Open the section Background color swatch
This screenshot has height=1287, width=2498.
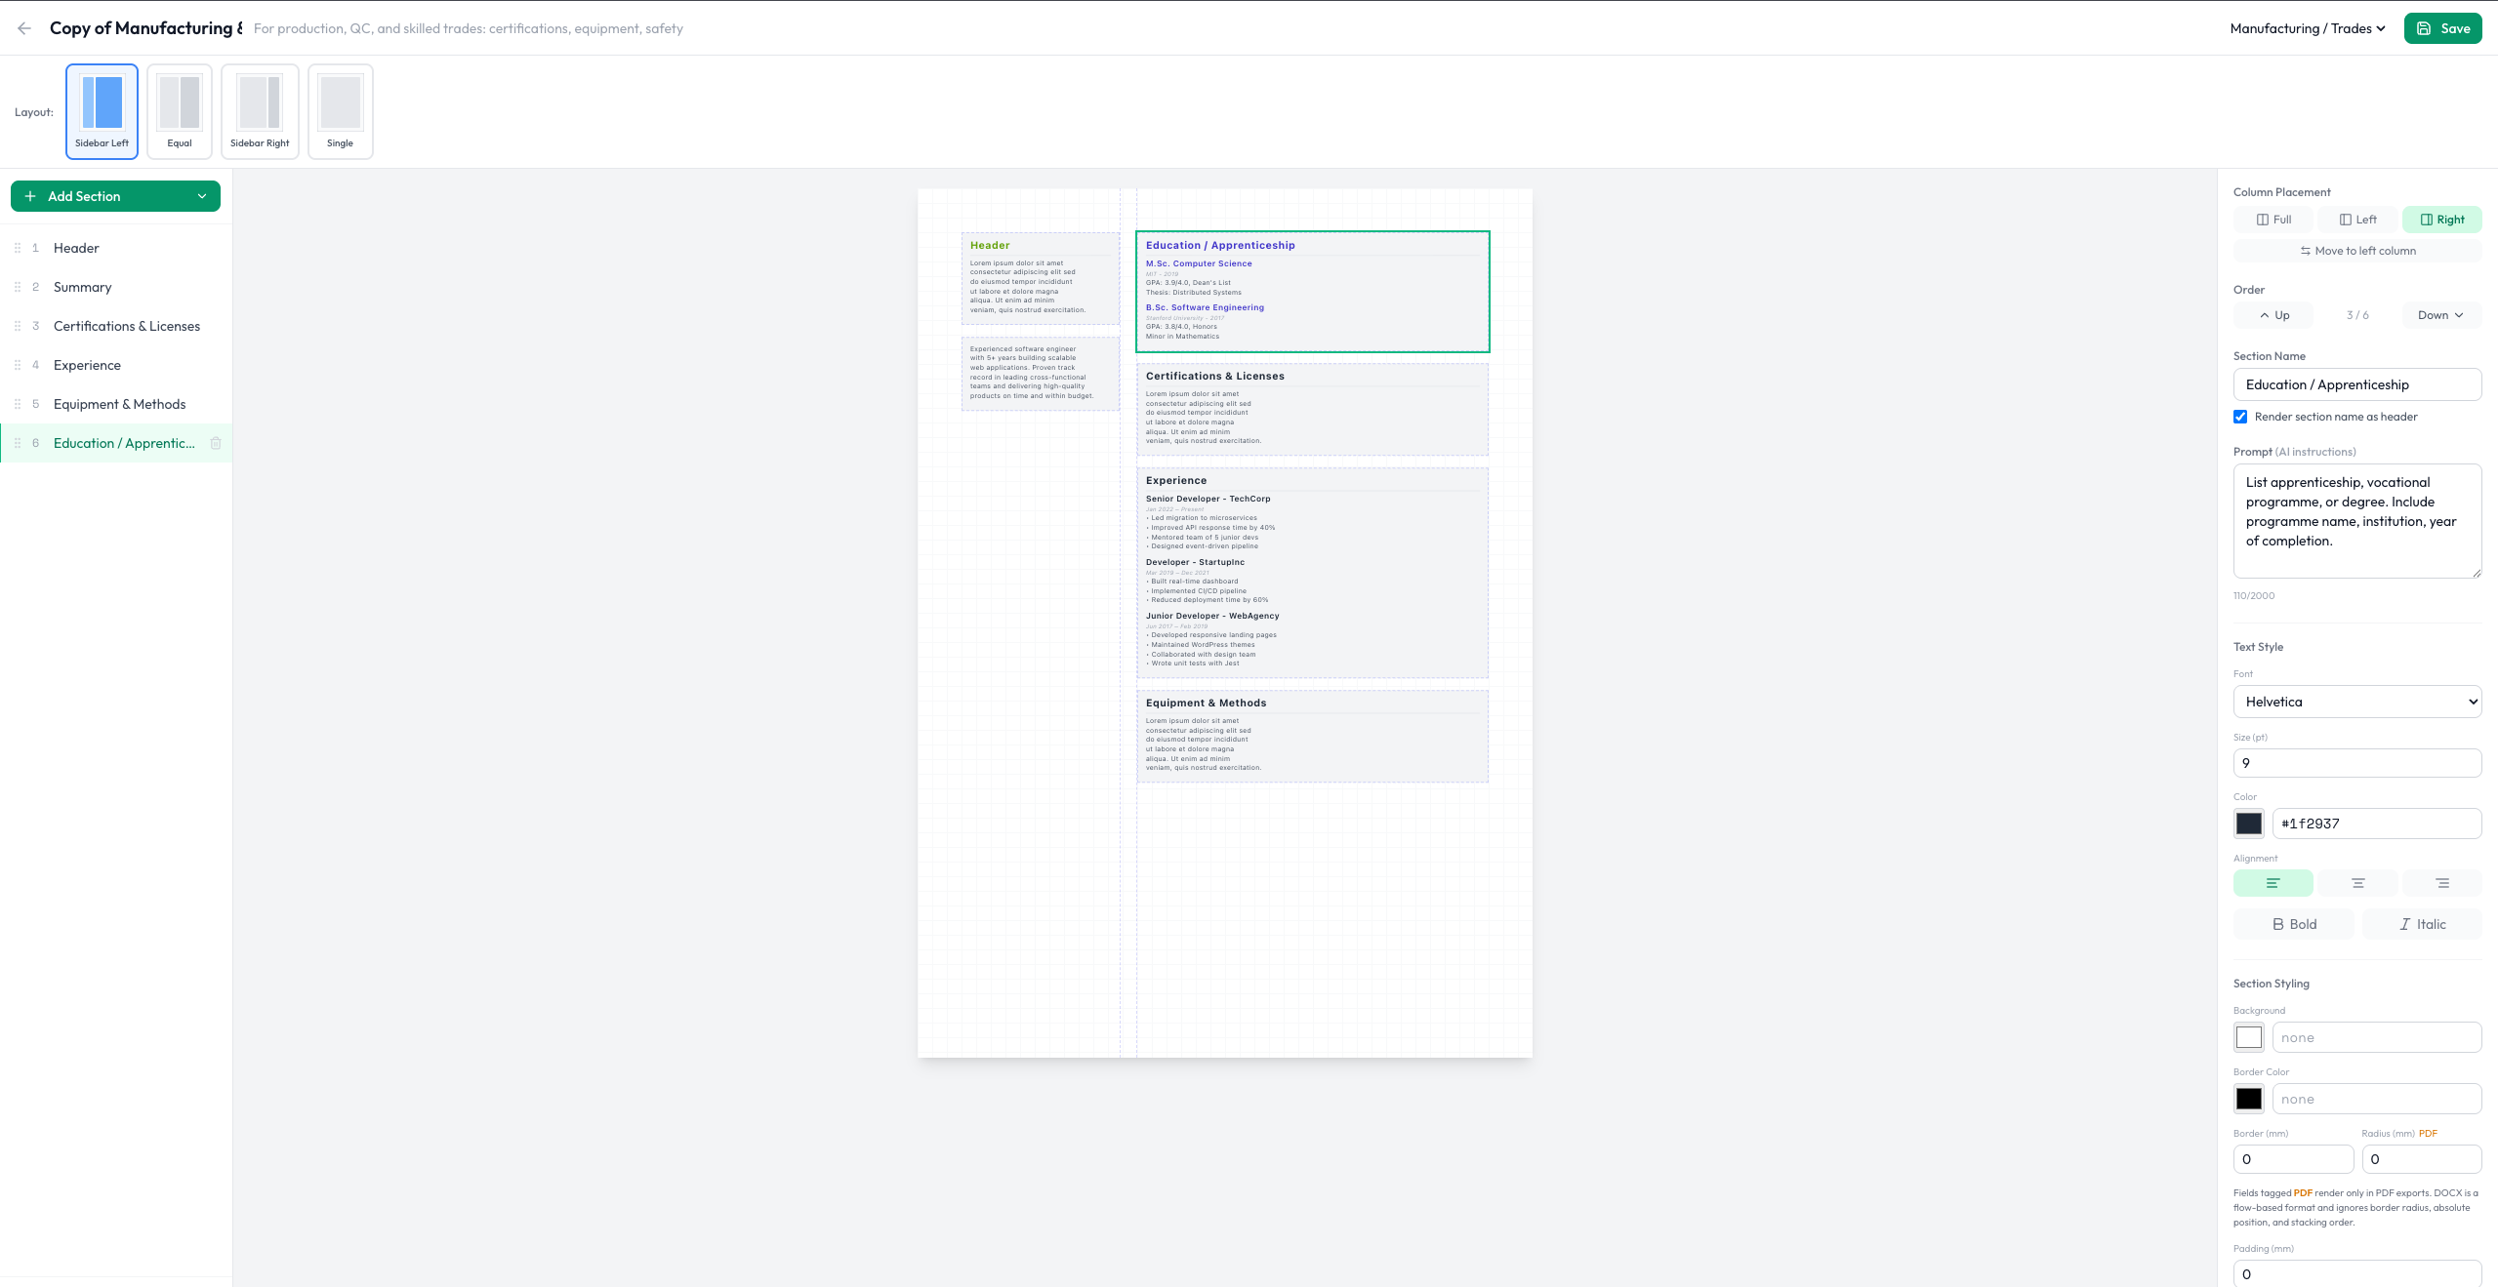tap(2248, 1037)
